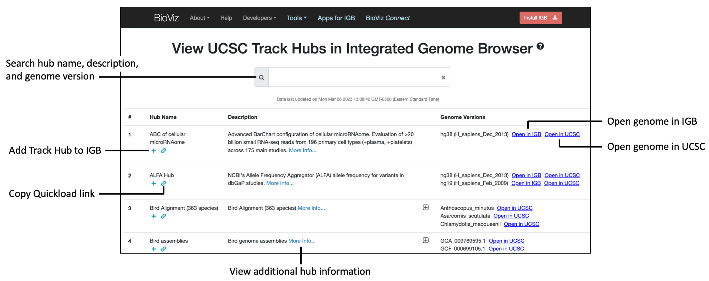This screenshot has width=709, height=281.
Task: Go to Apps for IGB page
Action: coord(336,18)
